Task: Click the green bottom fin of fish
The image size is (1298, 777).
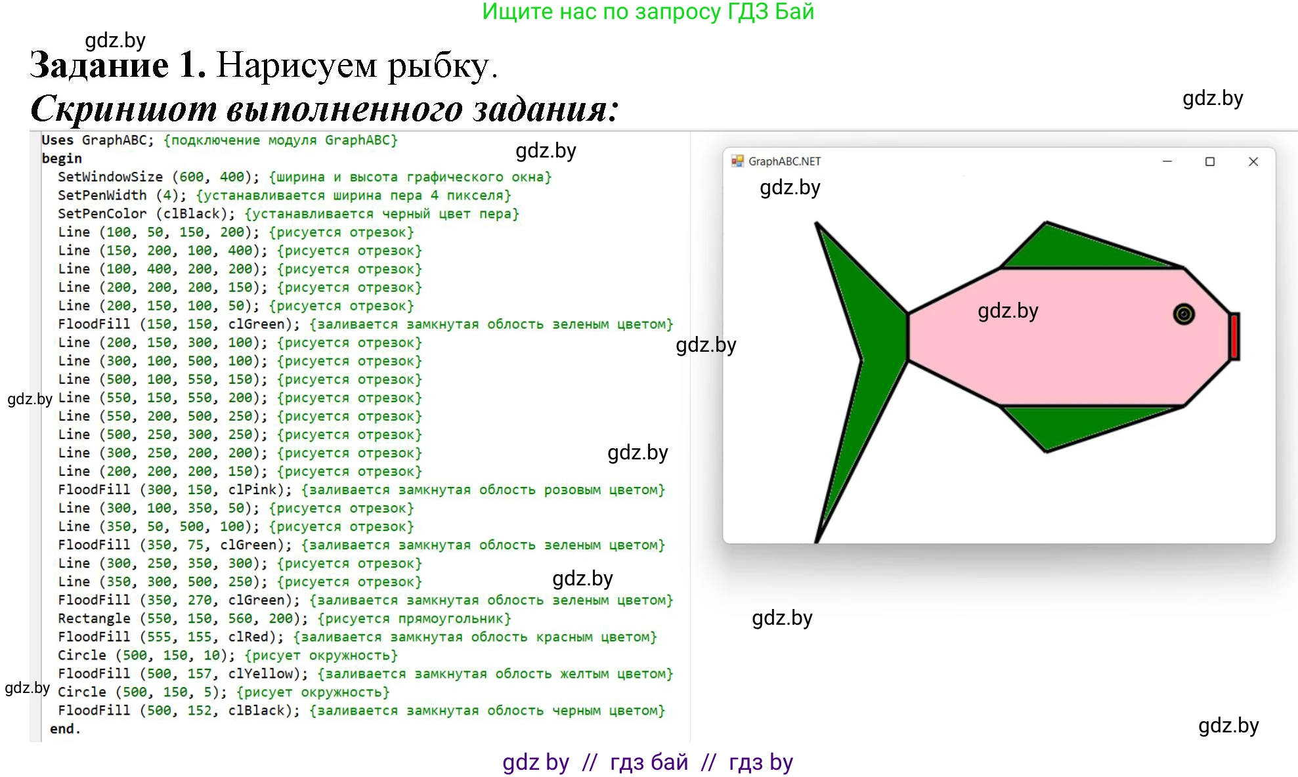Action: tap(1064, 423)
